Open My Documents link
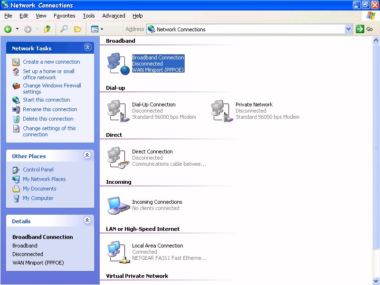The width and height of the screenshot is (380, 285). coord(39,189)
